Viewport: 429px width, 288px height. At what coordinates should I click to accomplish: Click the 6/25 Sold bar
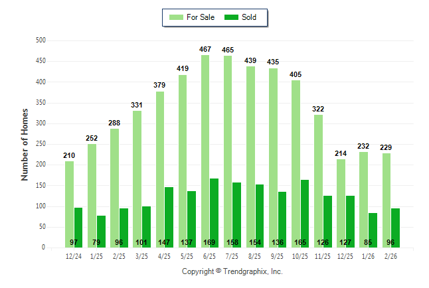coord(214,212)
